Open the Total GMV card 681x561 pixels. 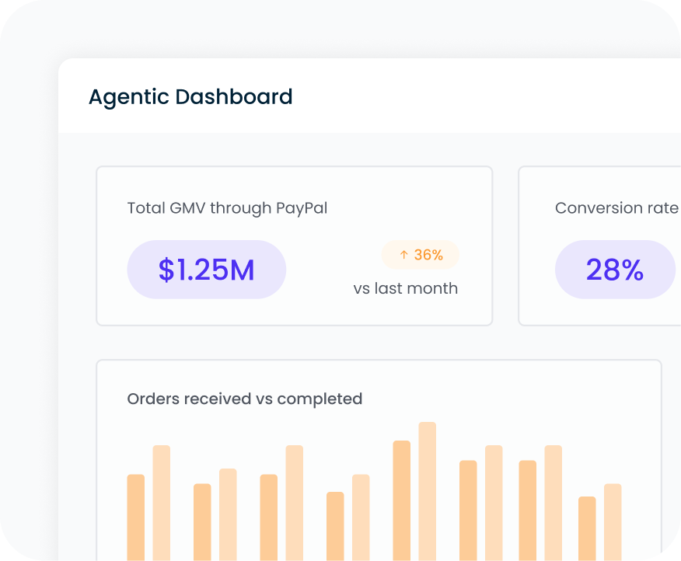click(x=294, y=245)
